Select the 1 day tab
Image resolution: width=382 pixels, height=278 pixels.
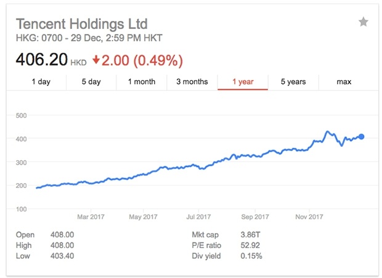point(41,81)
